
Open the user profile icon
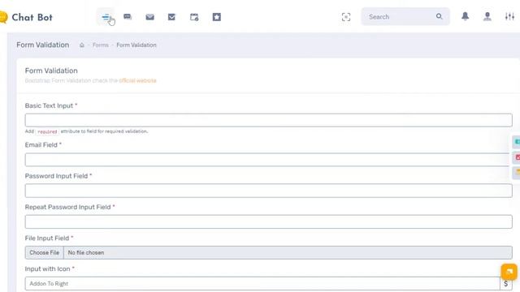(487, 16)
